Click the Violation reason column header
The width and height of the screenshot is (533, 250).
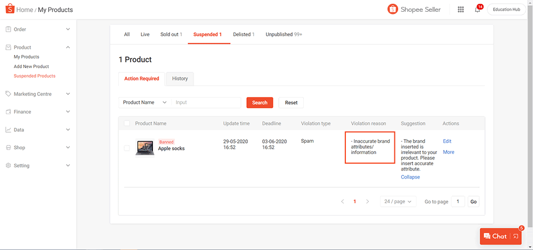click(x=368, y=124)
